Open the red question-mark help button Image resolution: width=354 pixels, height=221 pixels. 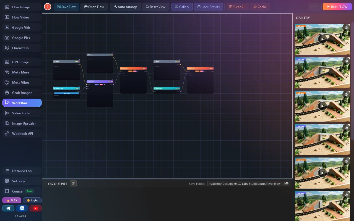[48, 7]
